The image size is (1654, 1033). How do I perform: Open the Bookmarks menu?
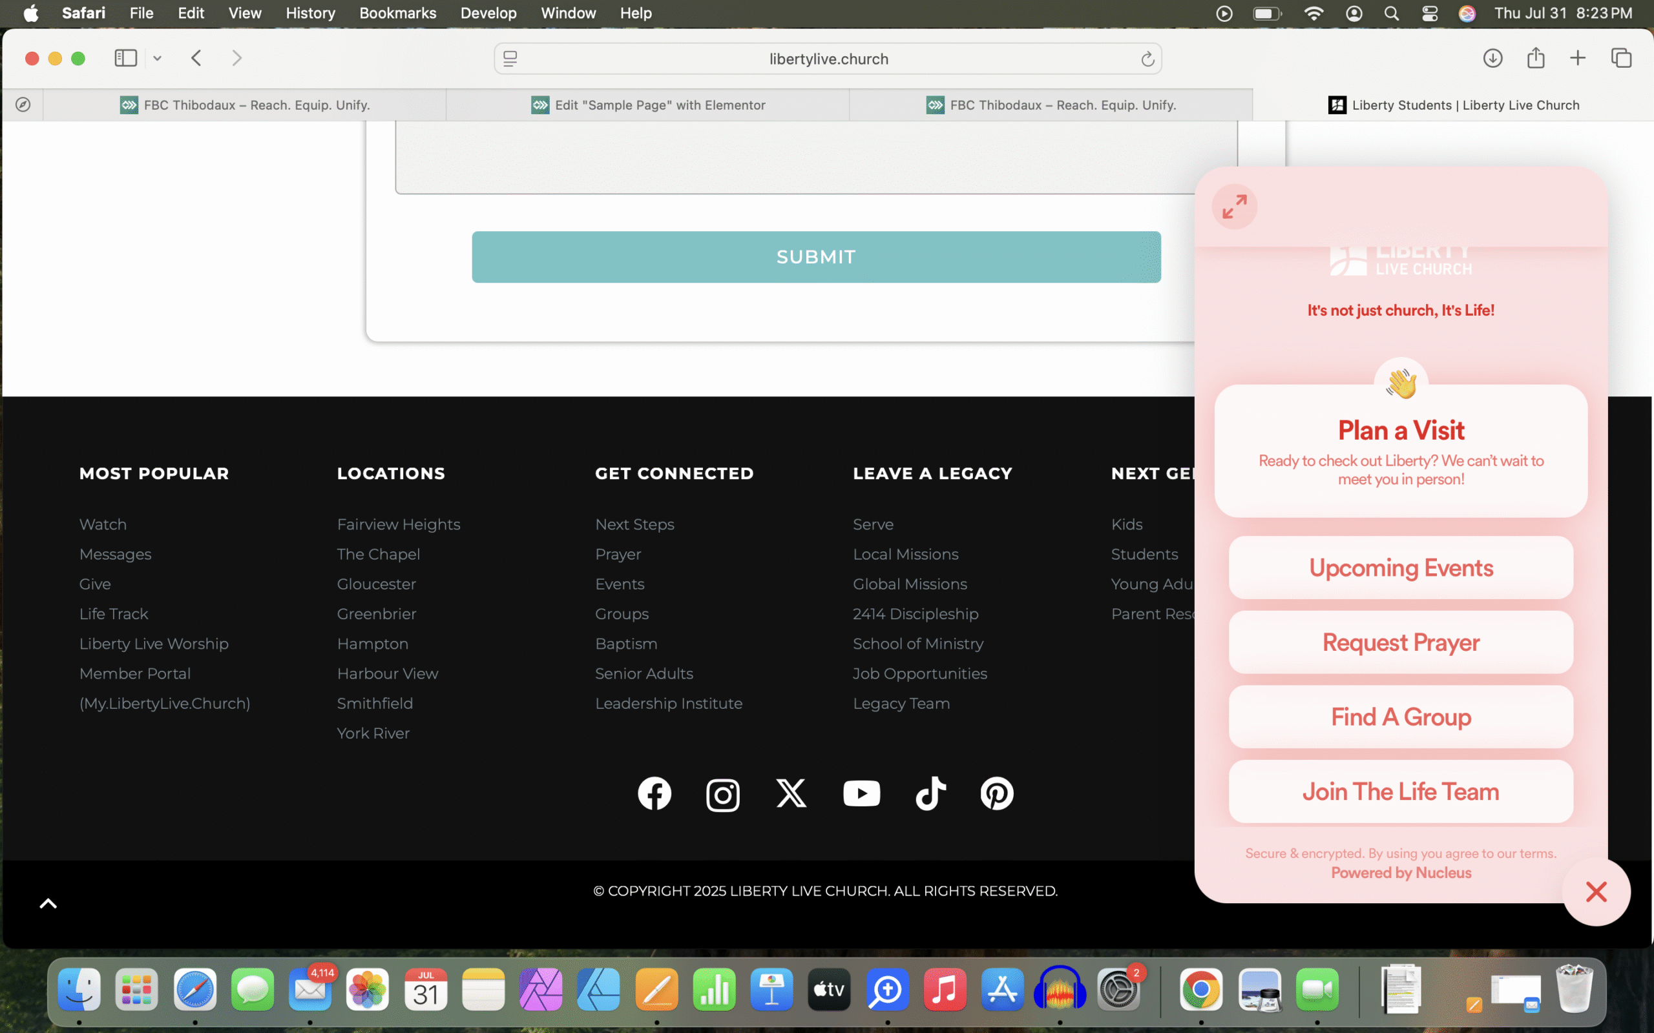pos(397,13)
